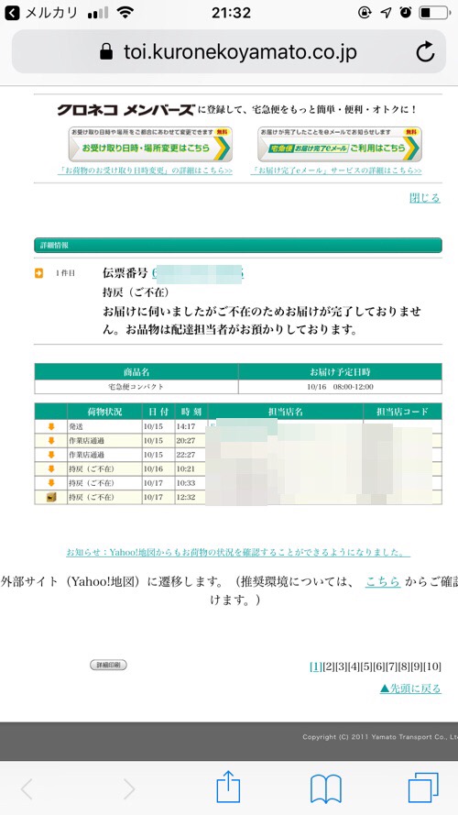Tap the orange arrow in the 10/17 10:33 row

point(51,483)
